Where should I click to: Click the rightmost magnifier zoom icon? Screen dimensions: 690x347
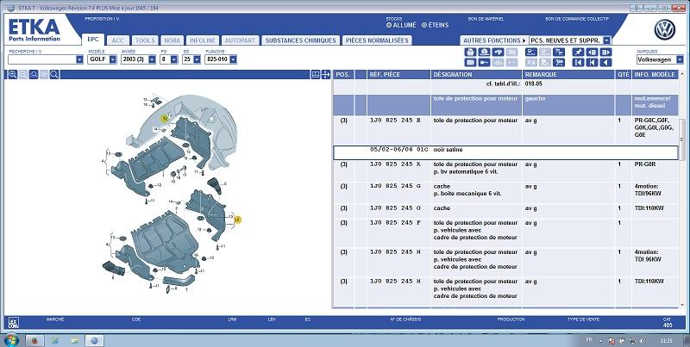[54, 74]
